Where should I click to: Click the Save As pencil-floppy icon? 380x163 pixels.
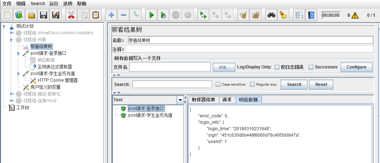pos(55,15)
